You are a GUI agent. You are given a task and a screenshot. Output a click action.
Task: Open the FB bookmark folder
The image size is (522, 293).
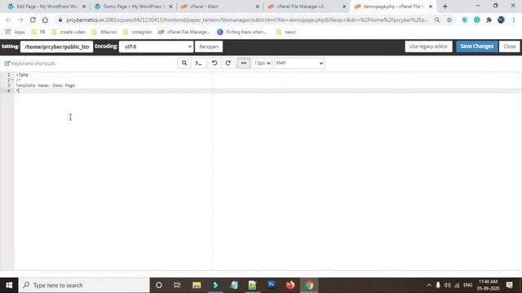pos(38,32)
